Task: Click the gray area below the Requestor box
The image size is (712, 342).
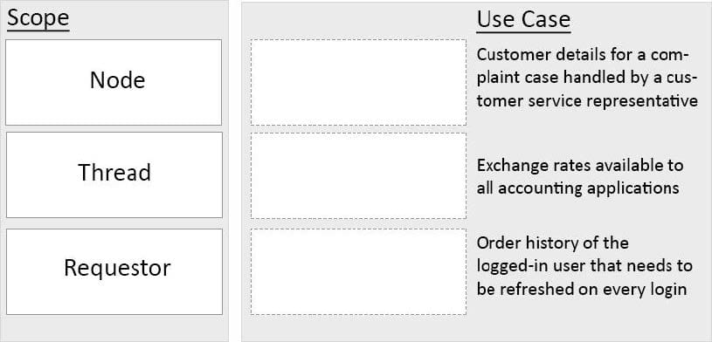Action: click(x=114, y=327)
